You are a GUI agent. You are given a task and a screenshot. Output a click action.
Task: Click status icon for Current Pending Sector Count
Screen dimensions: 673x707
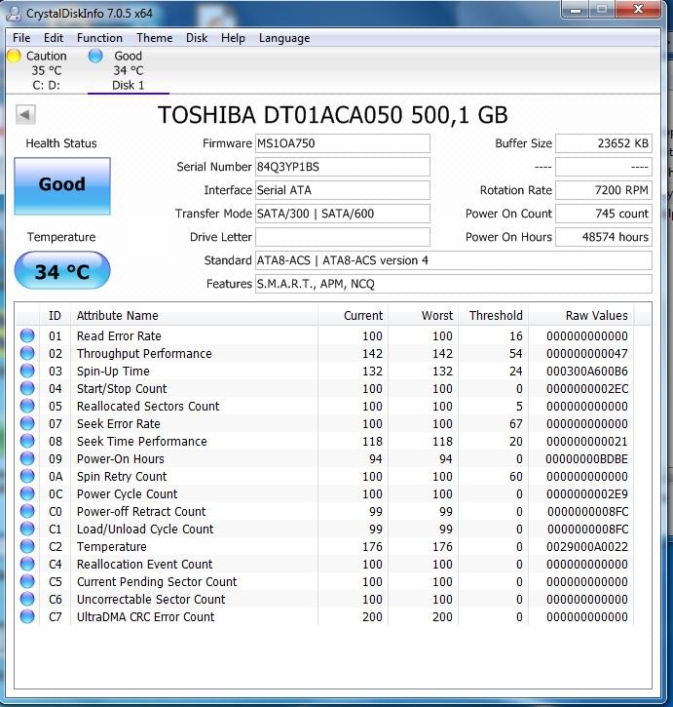pos(27,581)
